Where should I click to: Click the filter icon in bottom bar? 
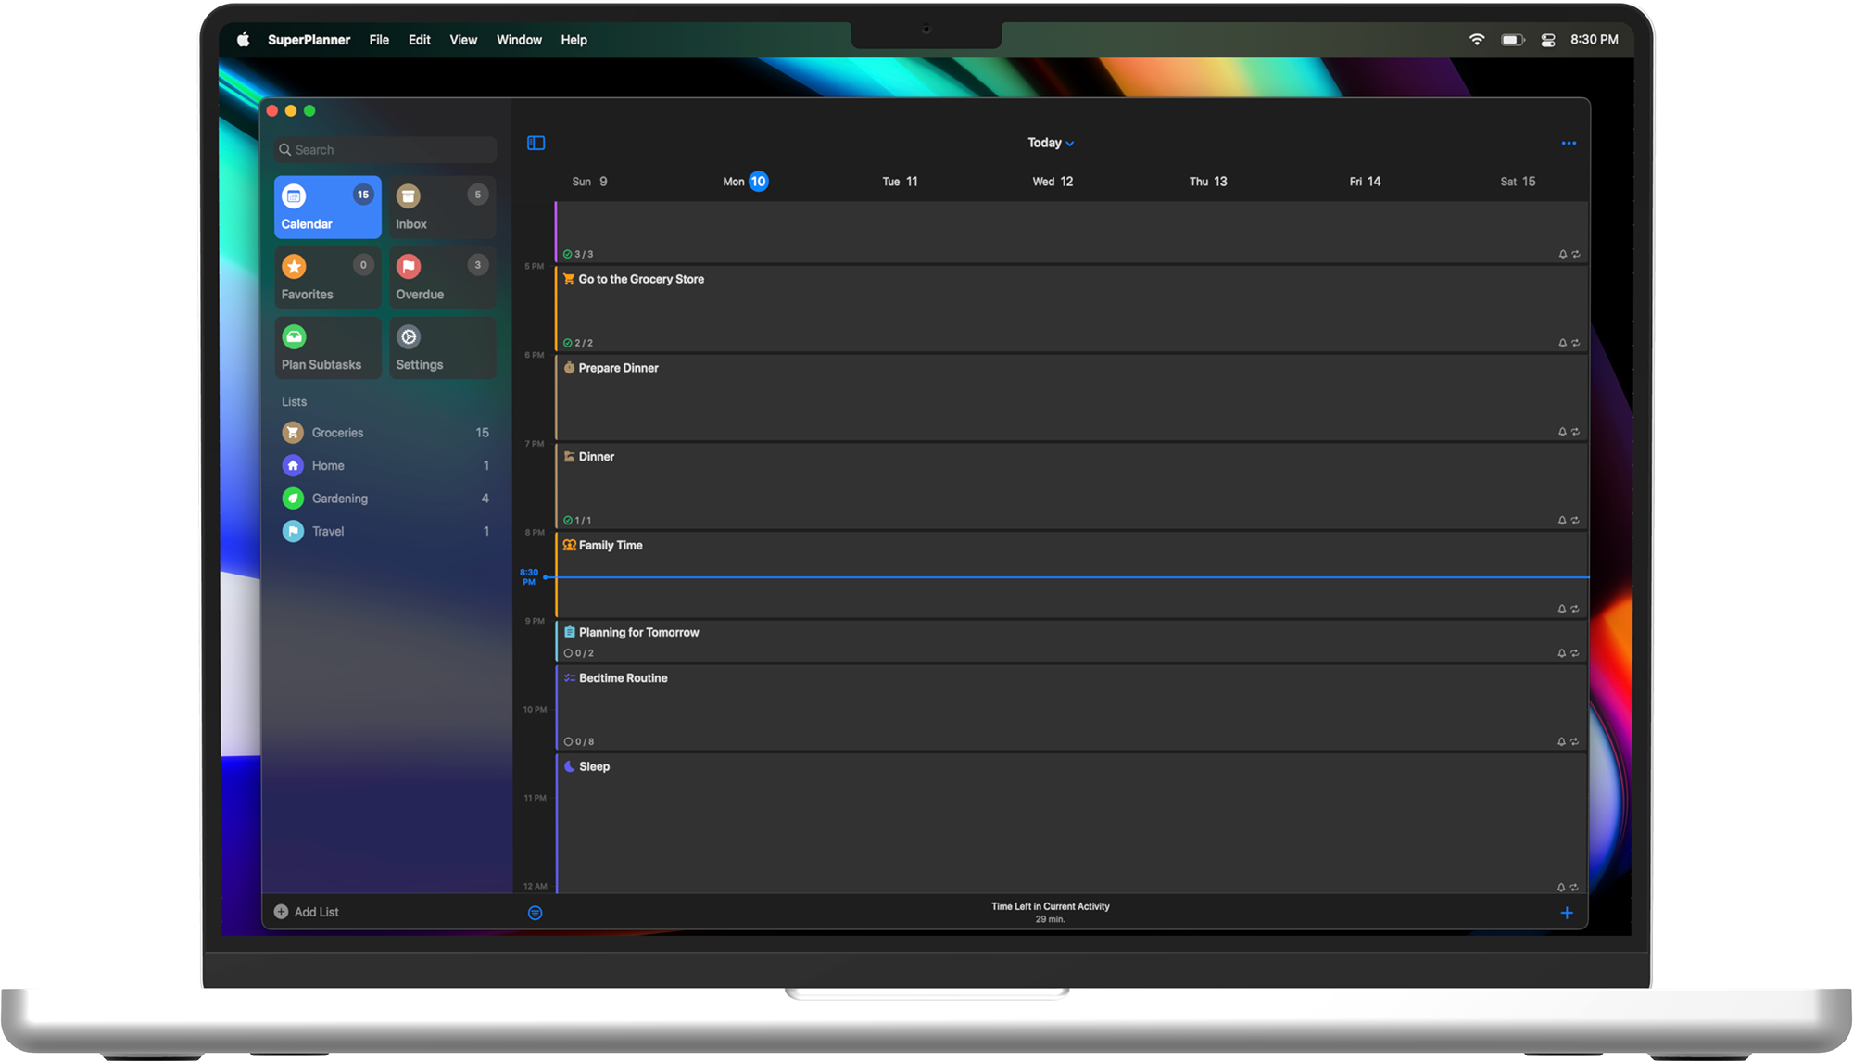click(x=535, y=913)
